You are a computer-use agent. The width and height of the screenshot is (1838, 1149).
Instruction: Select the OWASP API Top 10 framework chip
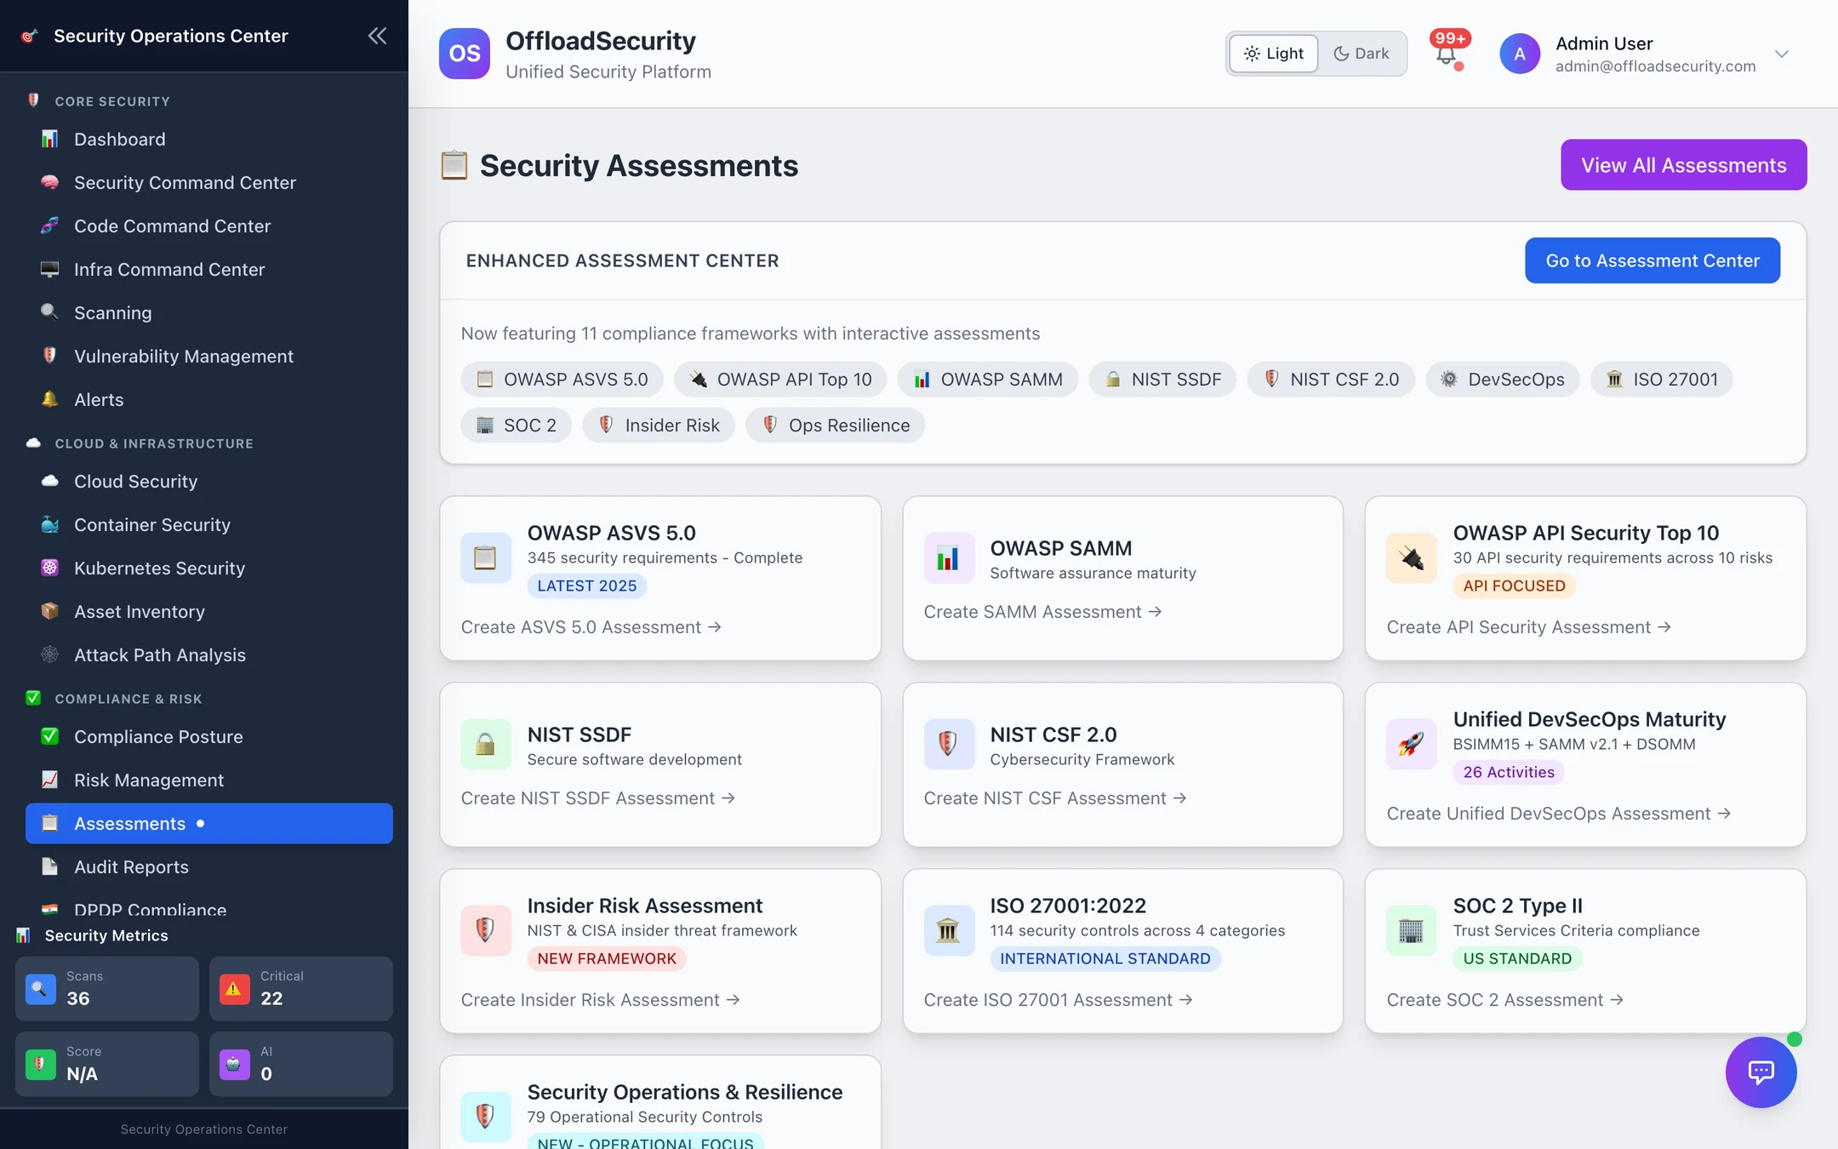pyautogui.click(x=780, y=380)
